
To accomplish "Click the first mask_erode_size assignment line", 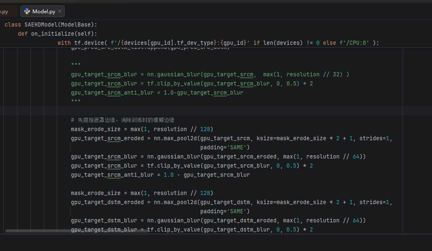I will coord(142,129).
